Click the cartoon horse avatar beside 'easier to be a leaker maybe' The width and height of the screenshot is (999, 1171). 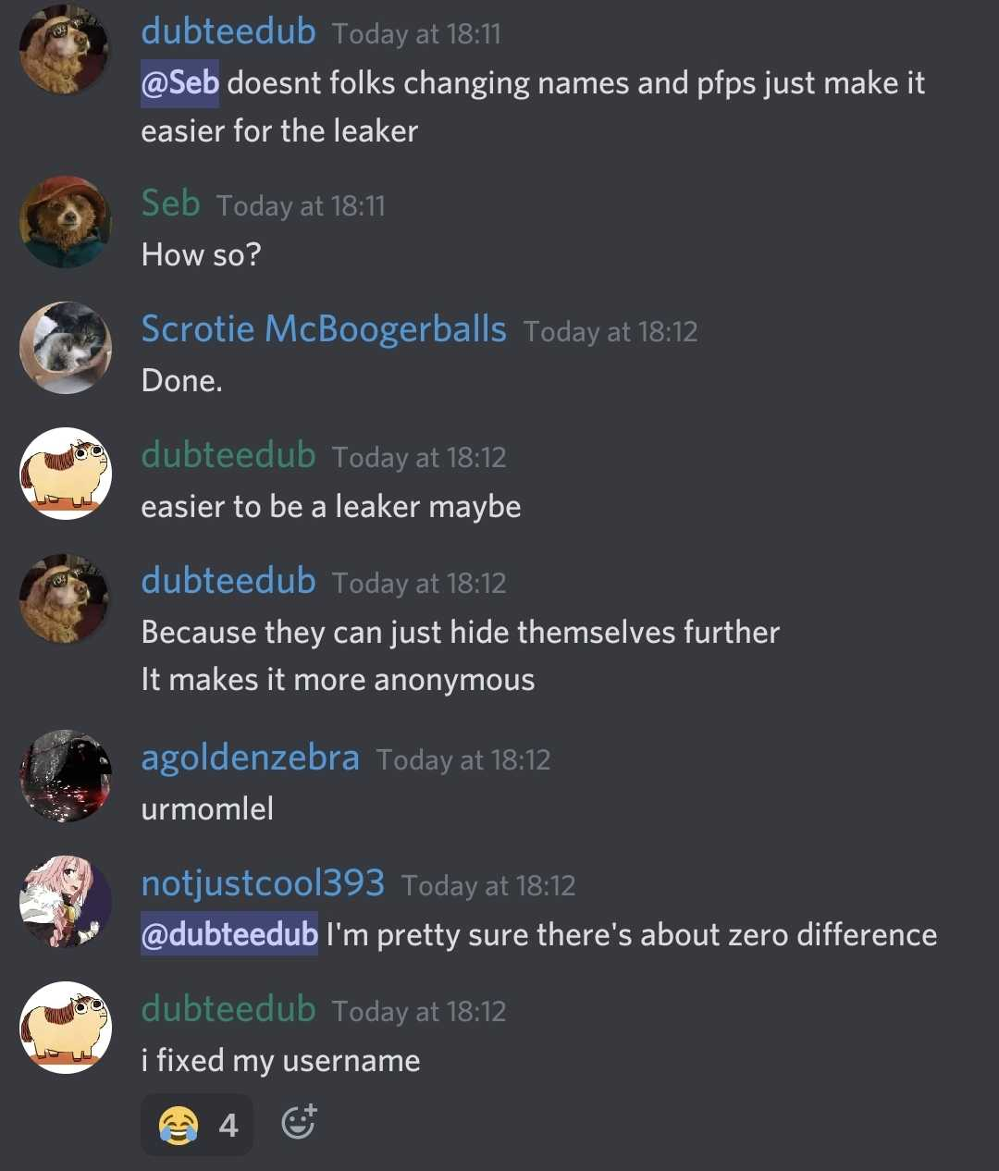coord(66,474)
